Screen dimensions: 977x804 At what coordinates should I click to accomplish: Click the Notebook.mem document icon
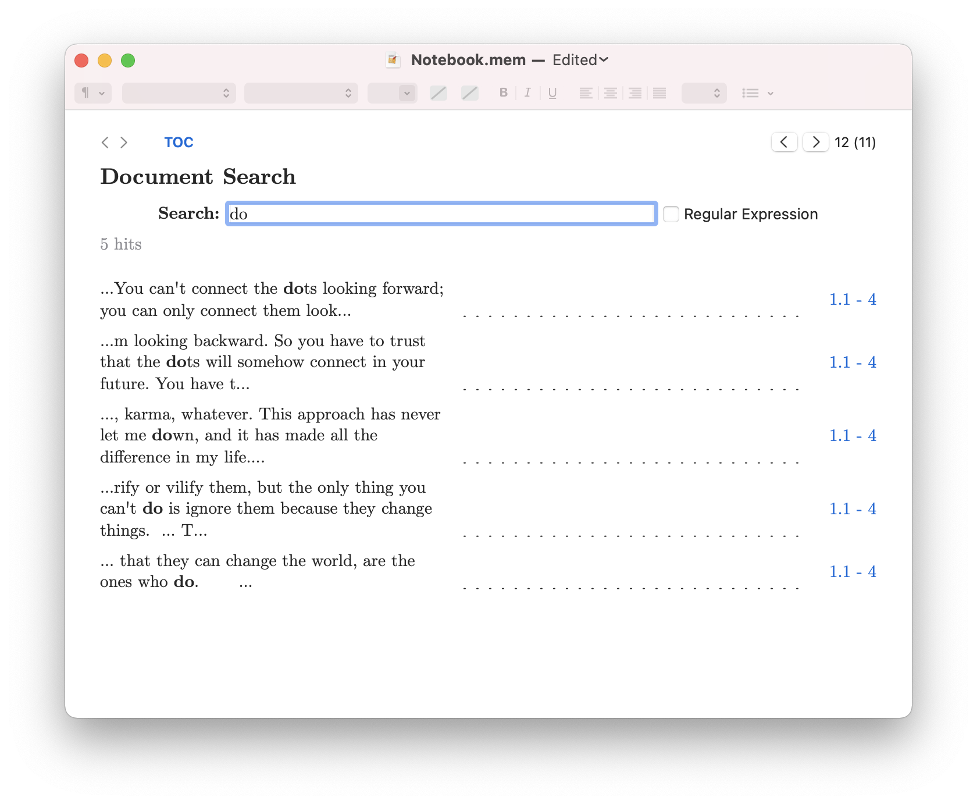[x=394, y=60]
